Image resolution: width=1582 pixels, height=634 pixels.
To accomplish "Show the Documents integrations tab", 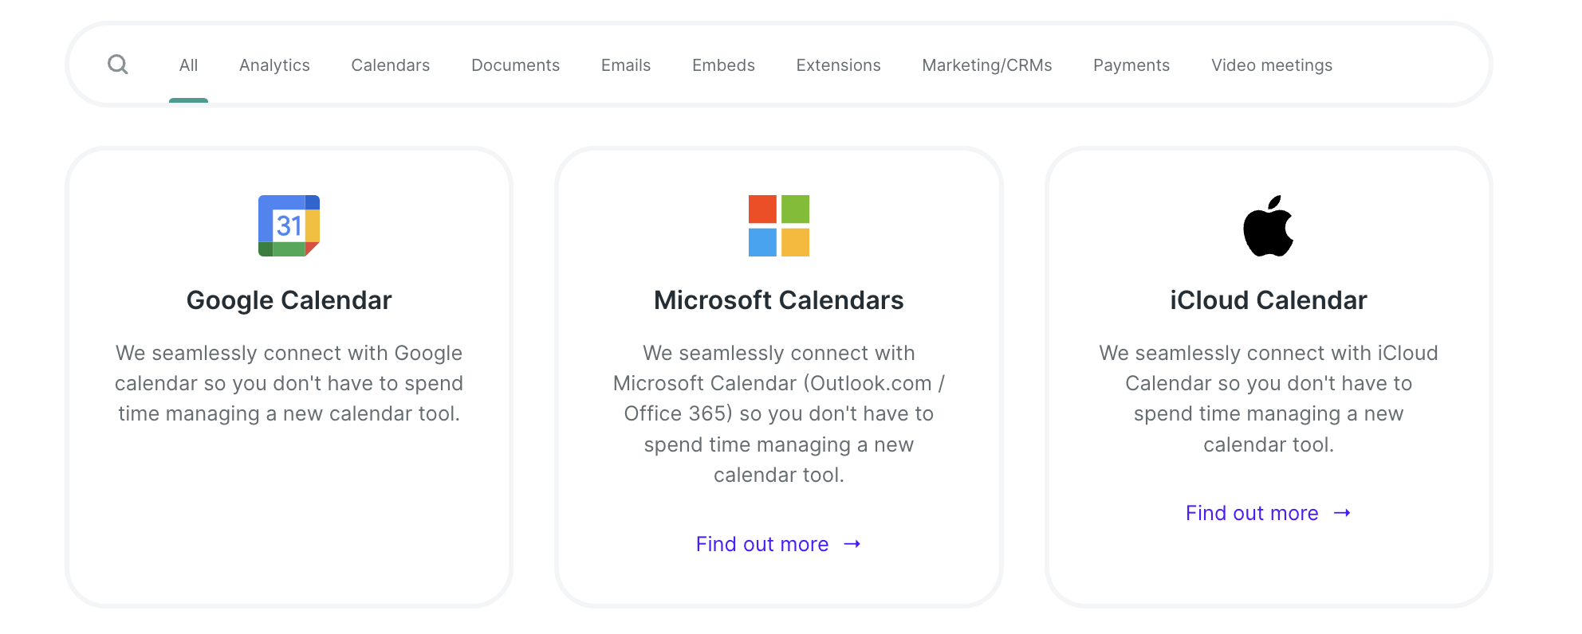I will point(516,65).
